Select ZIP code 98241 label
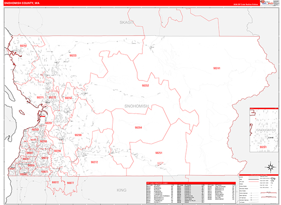The width and height of the screenshot is (281, 205). (x=217, y=68)
